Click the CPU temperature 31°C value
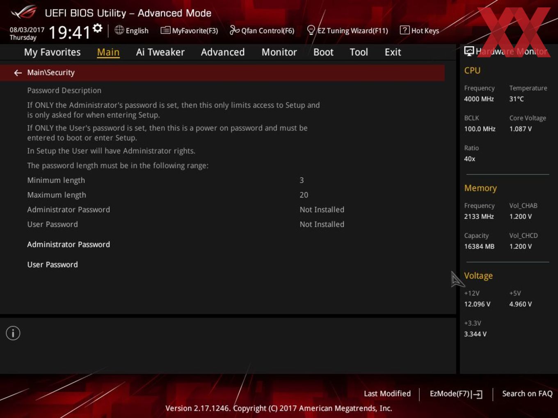The width and height of the screenshot is (558, 418). (x=517, y=99)
